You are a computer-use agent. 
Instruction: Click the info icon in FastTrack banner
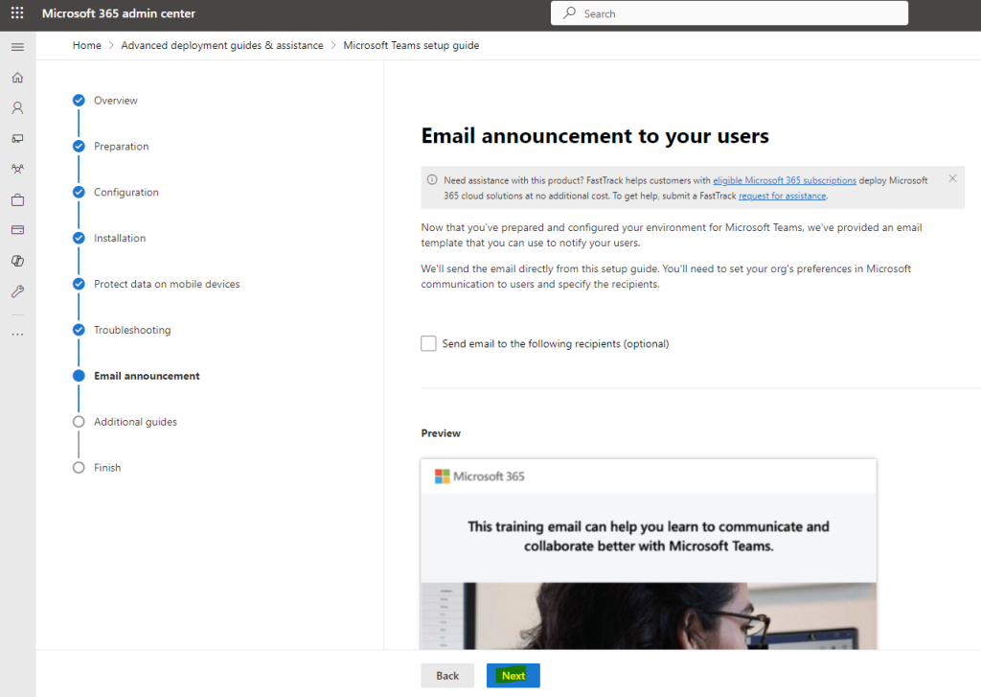coord(432,179)
